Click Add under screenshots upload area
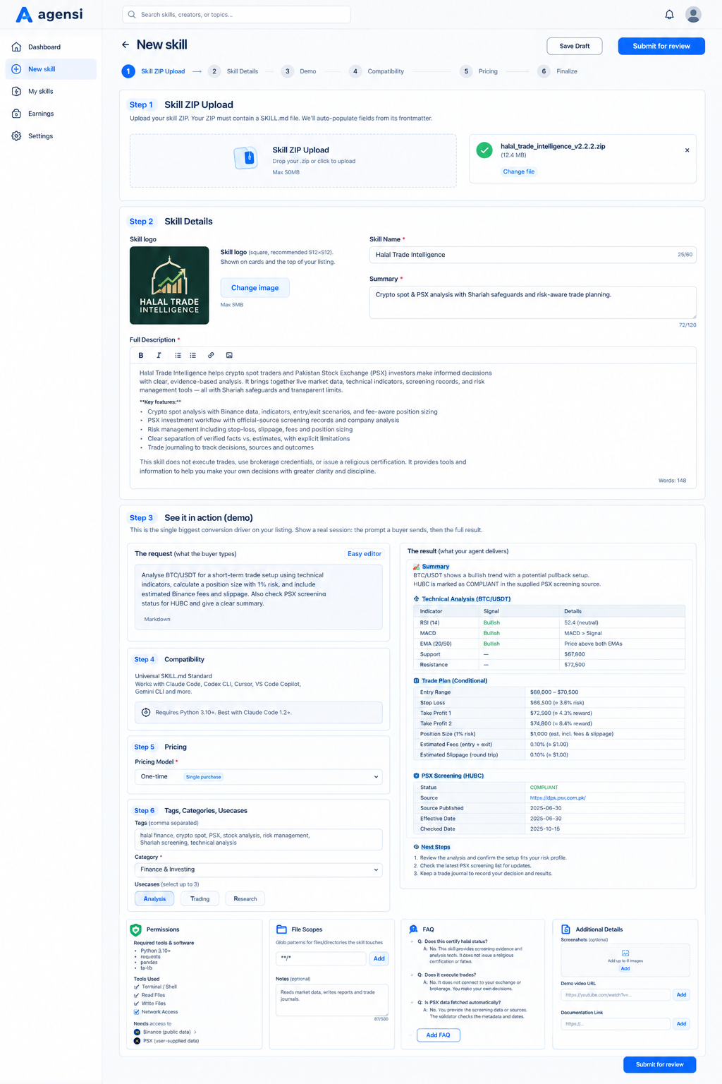This screenshot has height=1084, width=722. tap(625, 968)
